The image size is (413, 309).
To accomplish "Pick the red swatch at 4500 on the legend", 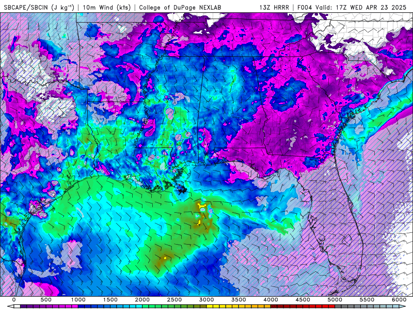I will point(306,306).
